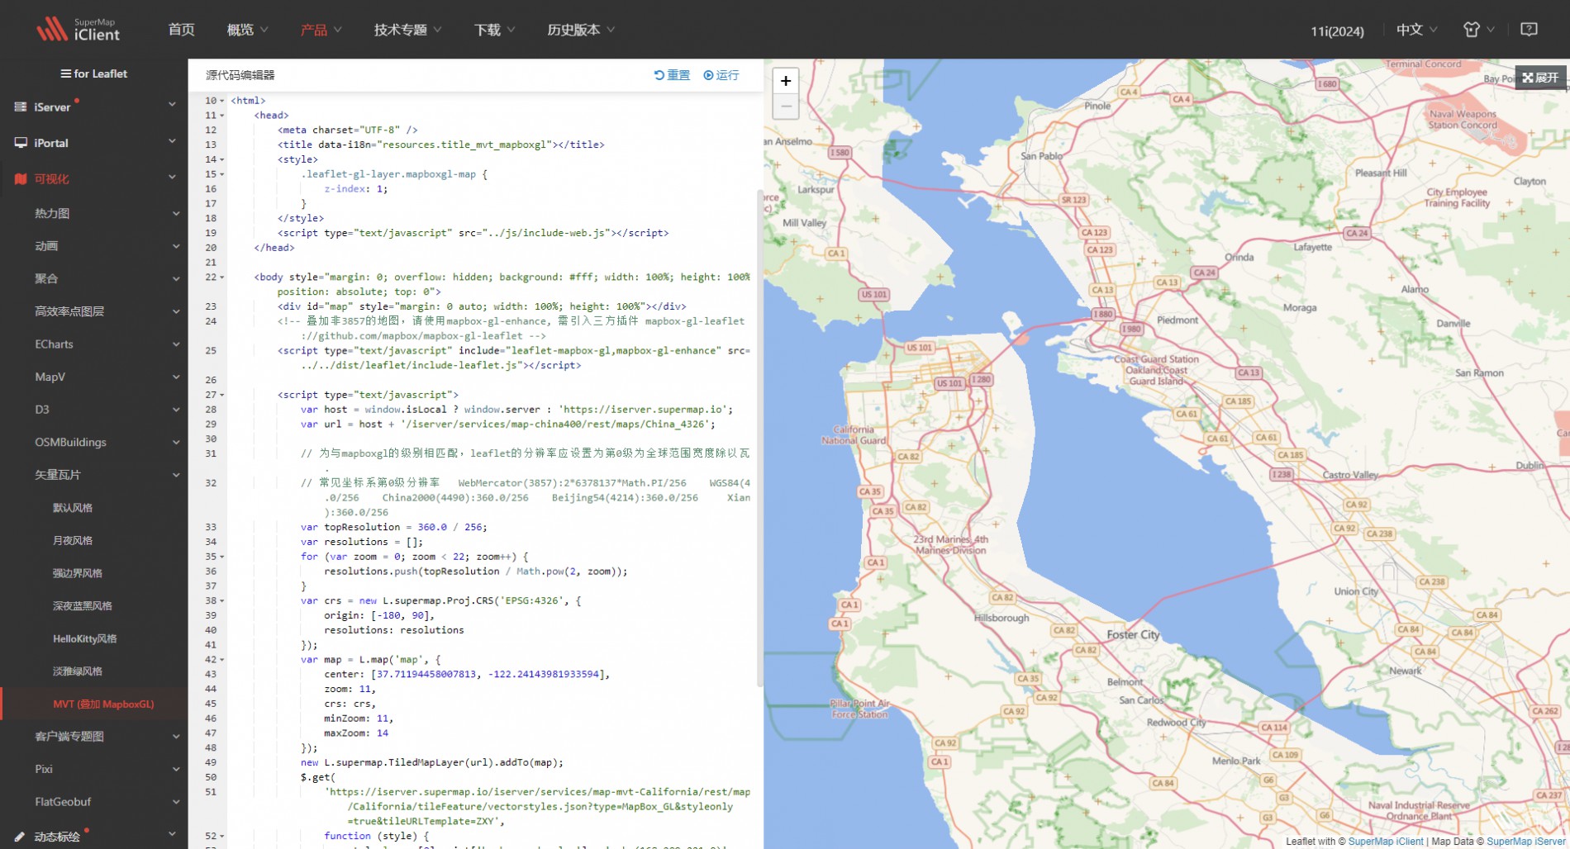Zoom in the map with plus button
The width and height of the screenshot is (1570, 849).
coord(786,81)
